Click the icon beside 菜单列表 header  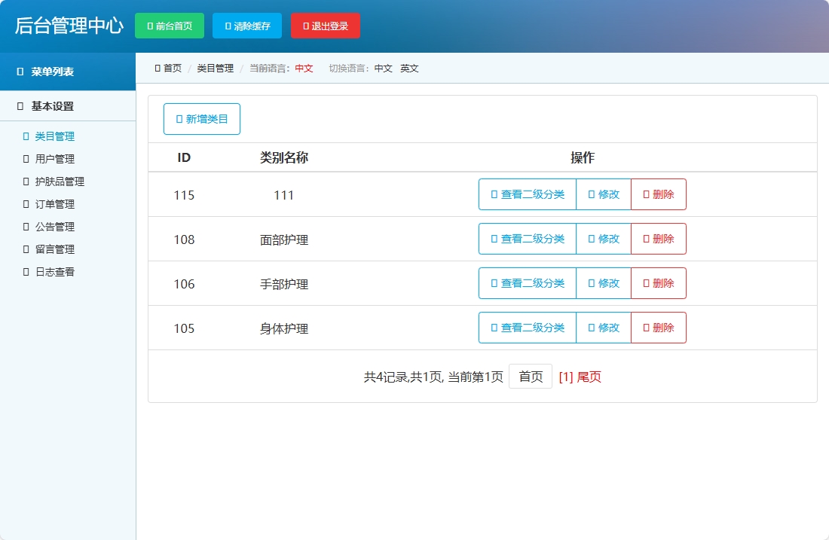click(x=20, y=72)
